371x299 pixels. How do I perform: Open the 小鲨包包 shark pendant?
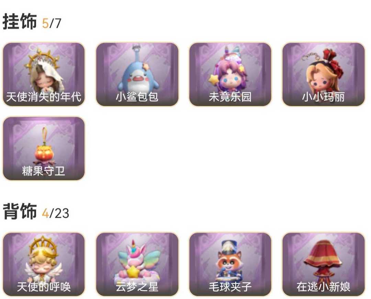[x=137, y=74]
